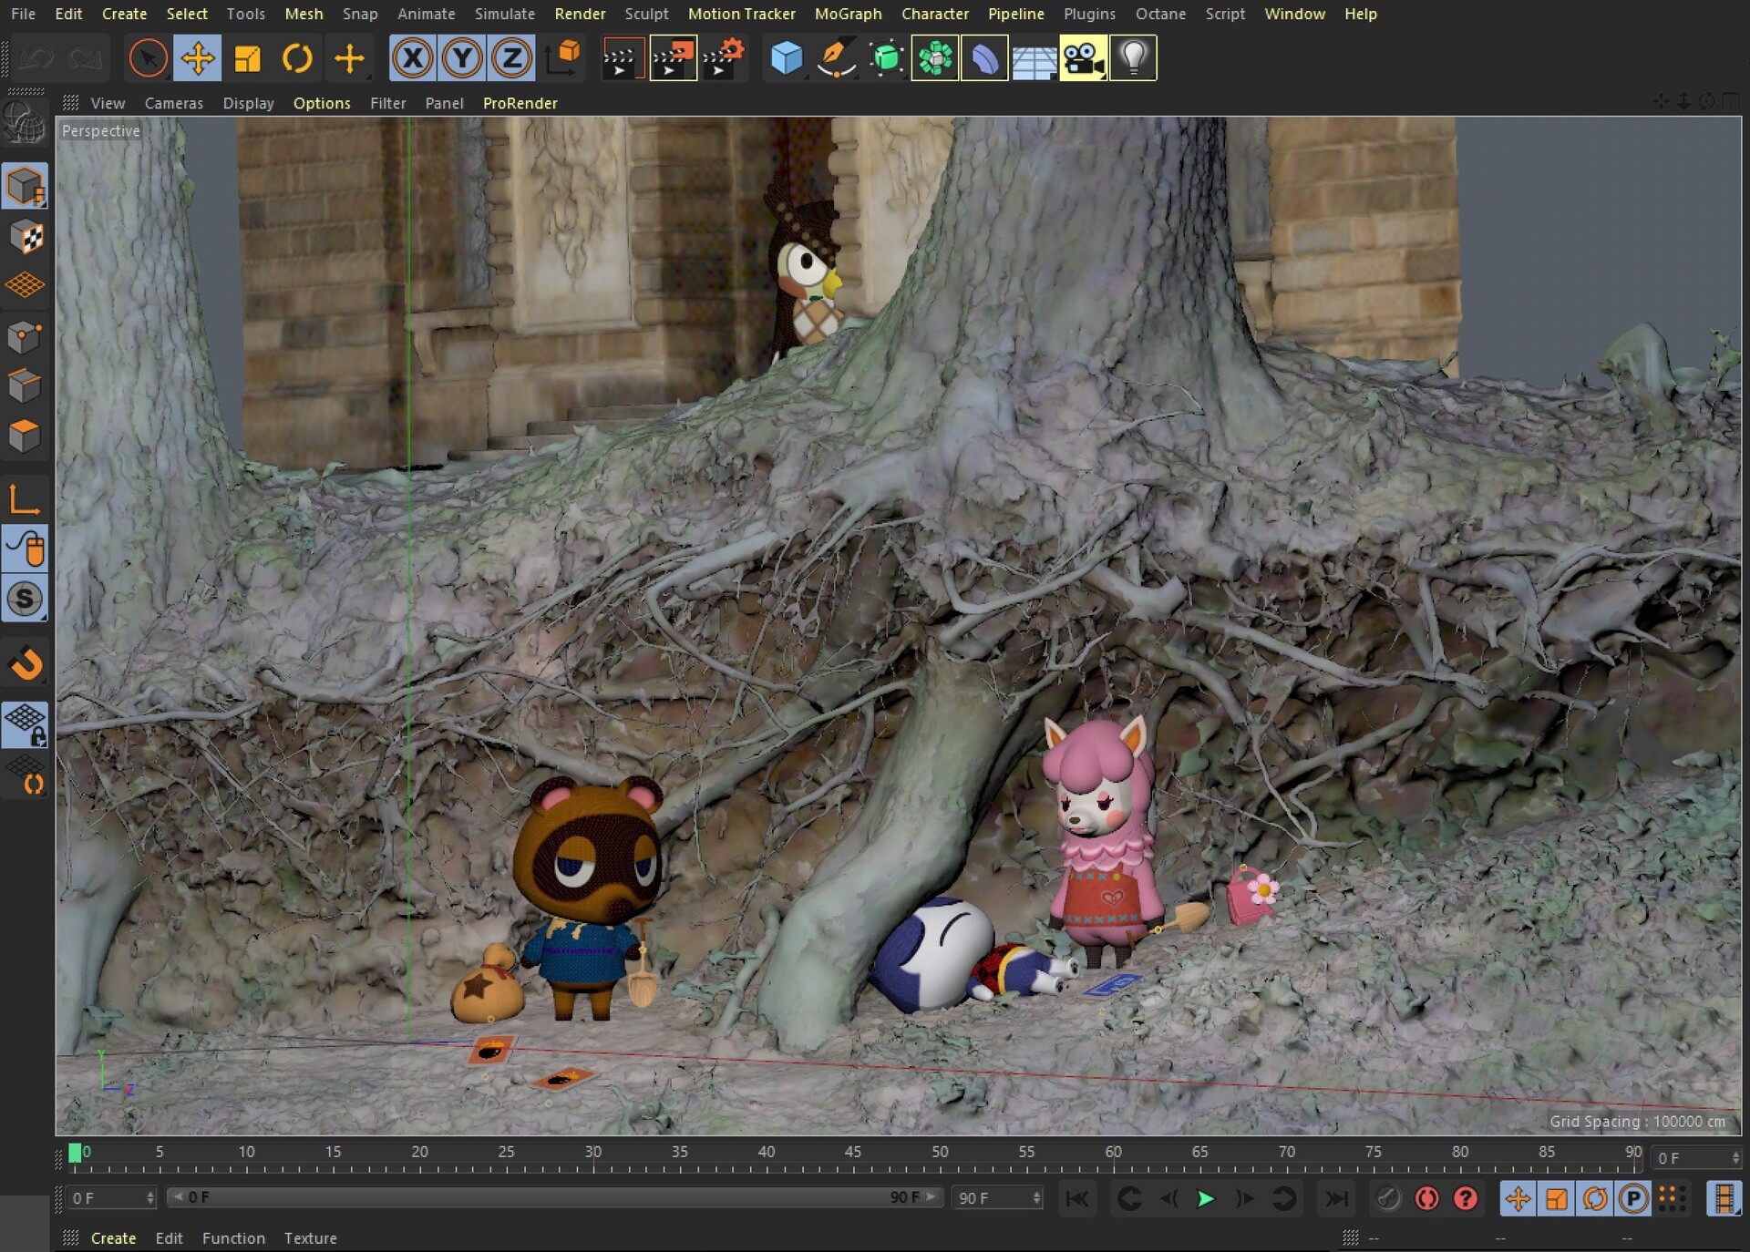Toggle Y axis lock
Image resolution: width=1750 pixels, height=1252 pixels.
[x=462, y=59]
